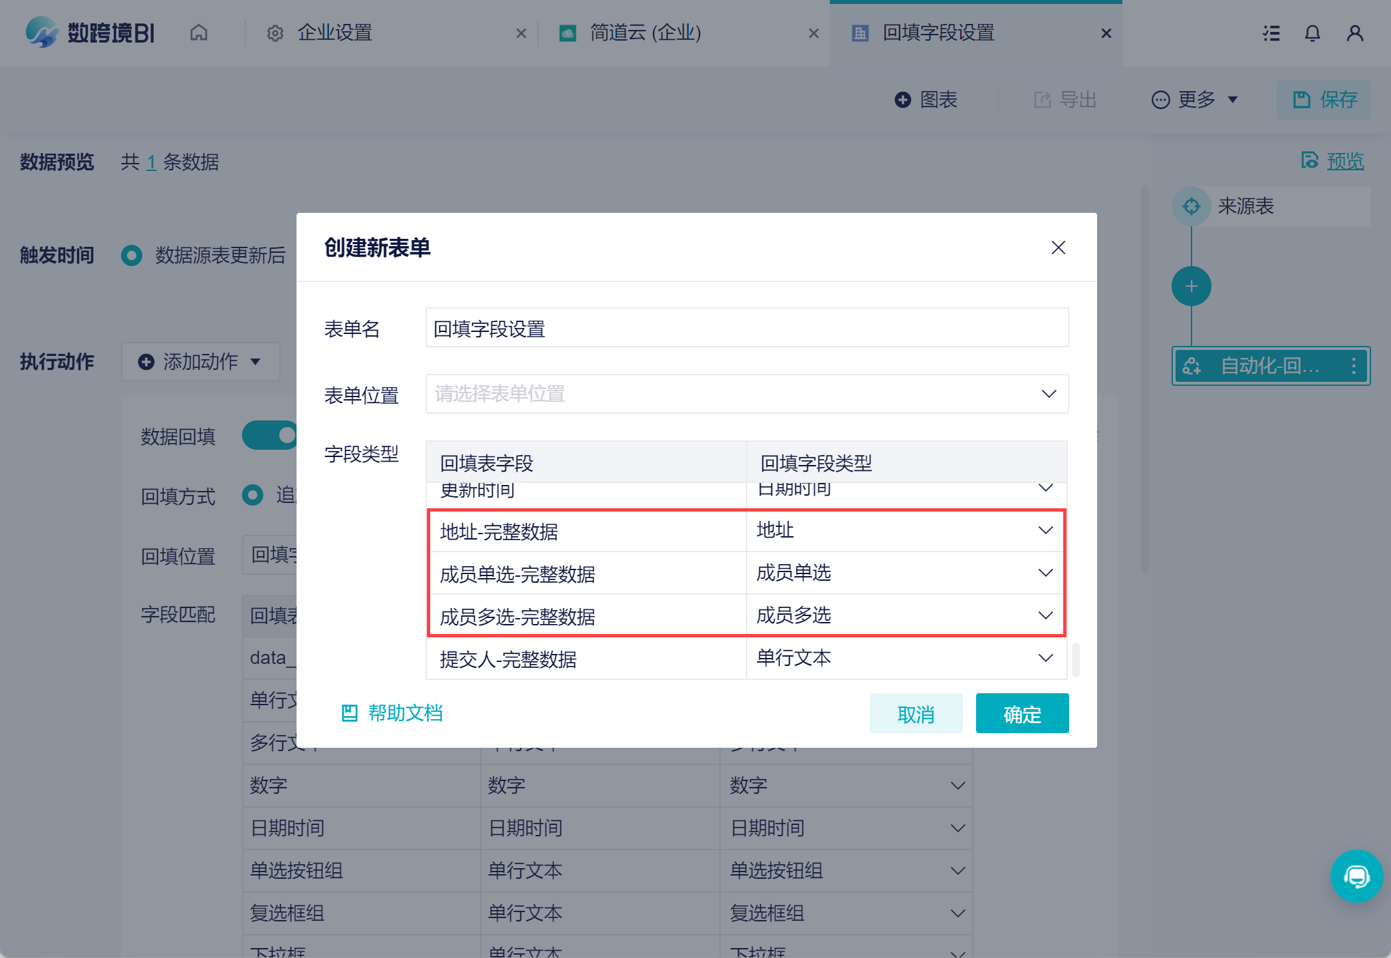Select the 回填方式 radio button
The height and width of the screenshot is (958, 1391).
tap(253, 495)
